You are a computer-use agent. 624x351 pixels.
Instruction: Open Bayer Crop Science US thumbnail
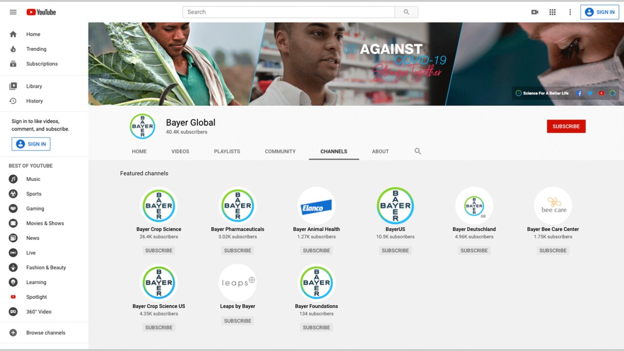click(159, 283)
